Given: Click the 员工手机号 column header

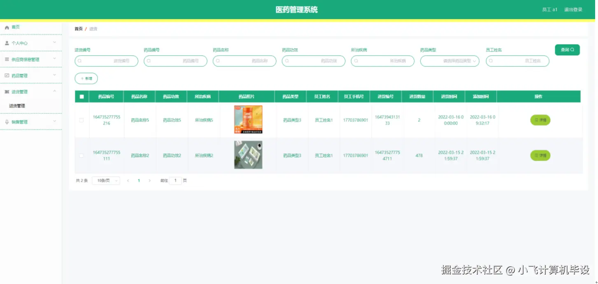Looking at the screenshot, I should tap(354, 97).
